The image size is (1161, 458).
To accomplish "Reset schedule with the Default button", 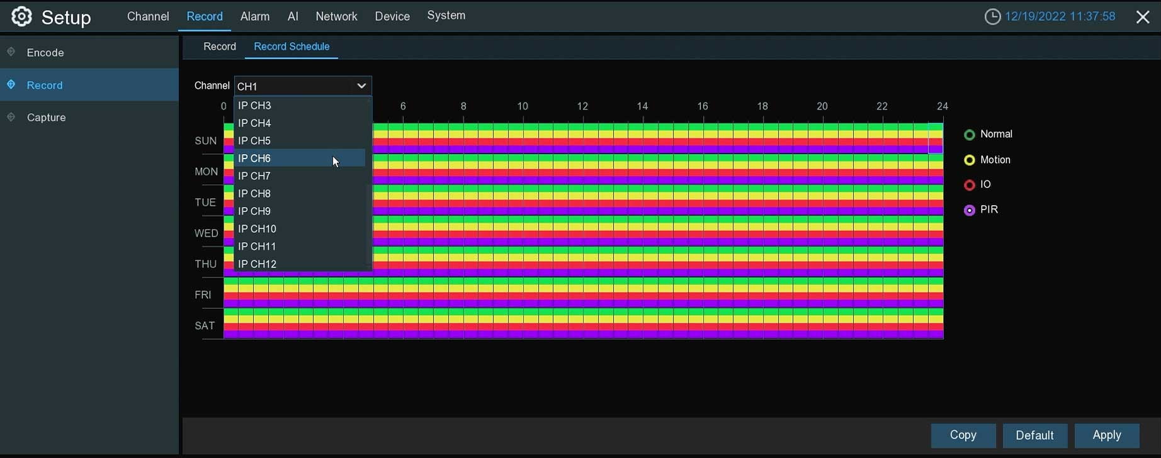I will coord(1034,435).
